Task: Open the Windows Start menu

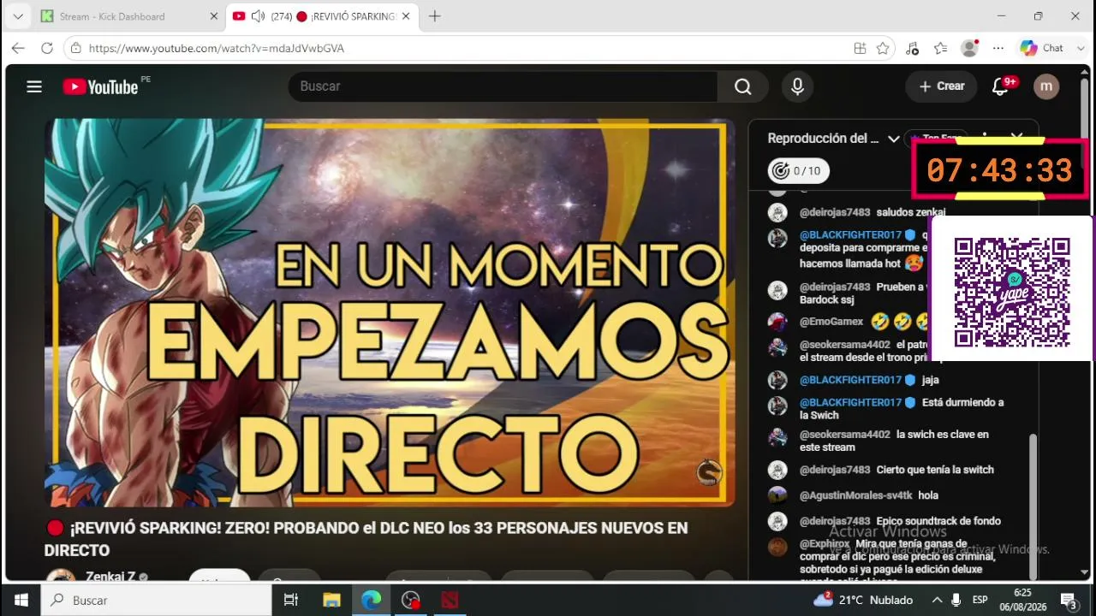Action: tap(21, 600)
